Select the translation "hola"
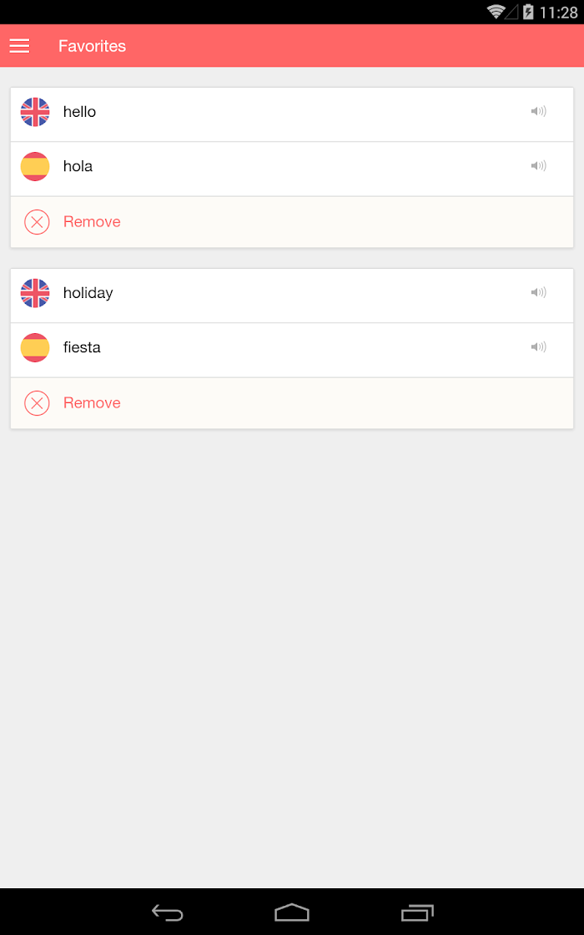 [x=78, y=166]
